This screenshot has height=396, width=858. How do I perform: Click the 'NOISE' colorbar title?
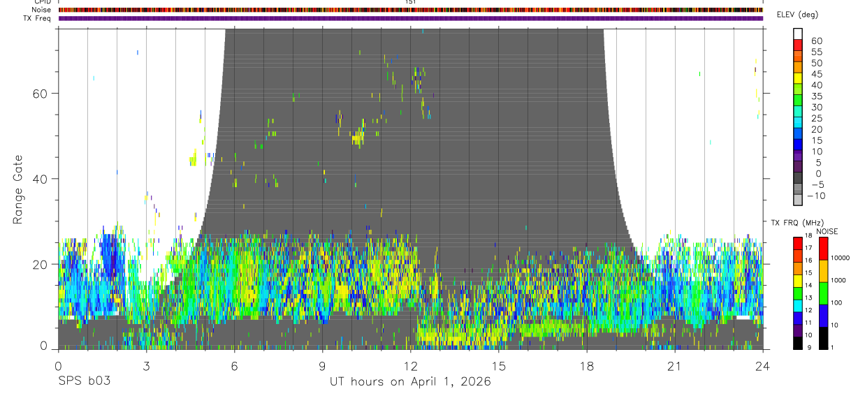coord(827,231)
